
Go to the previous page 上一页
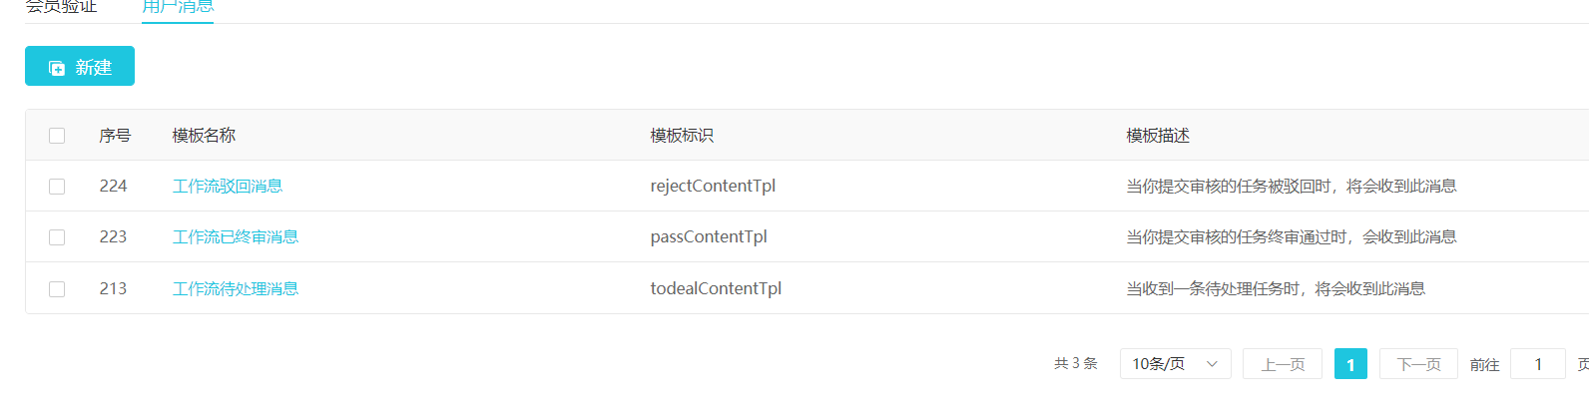(1283, 364)
